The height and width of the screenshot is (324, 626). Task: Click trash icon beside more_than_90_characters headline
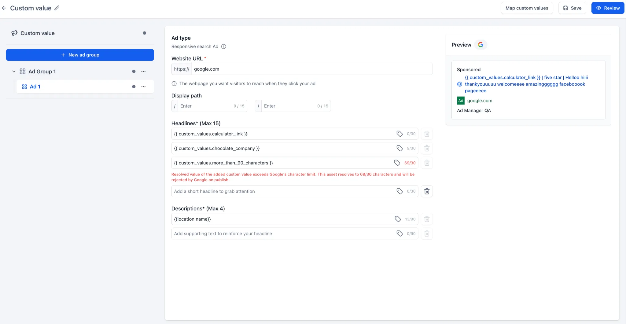[427, 163]
